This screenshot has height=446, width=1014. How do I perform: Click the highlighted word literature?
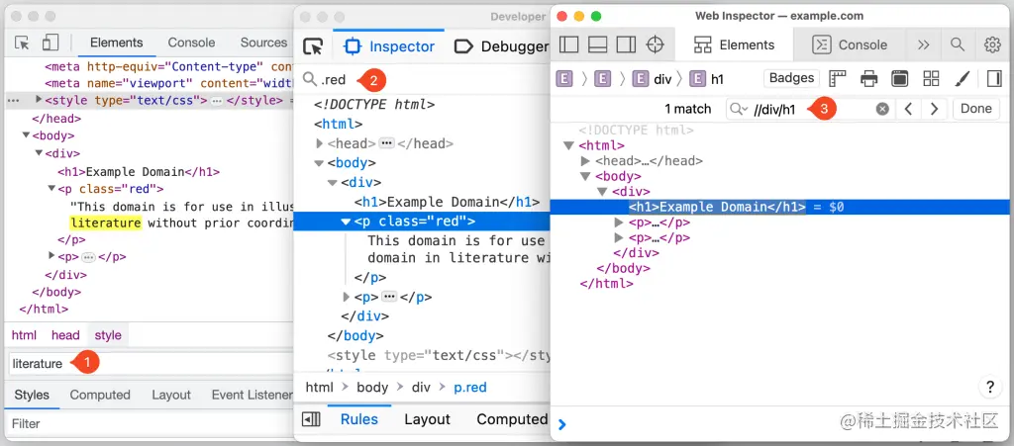coord(105,223)
